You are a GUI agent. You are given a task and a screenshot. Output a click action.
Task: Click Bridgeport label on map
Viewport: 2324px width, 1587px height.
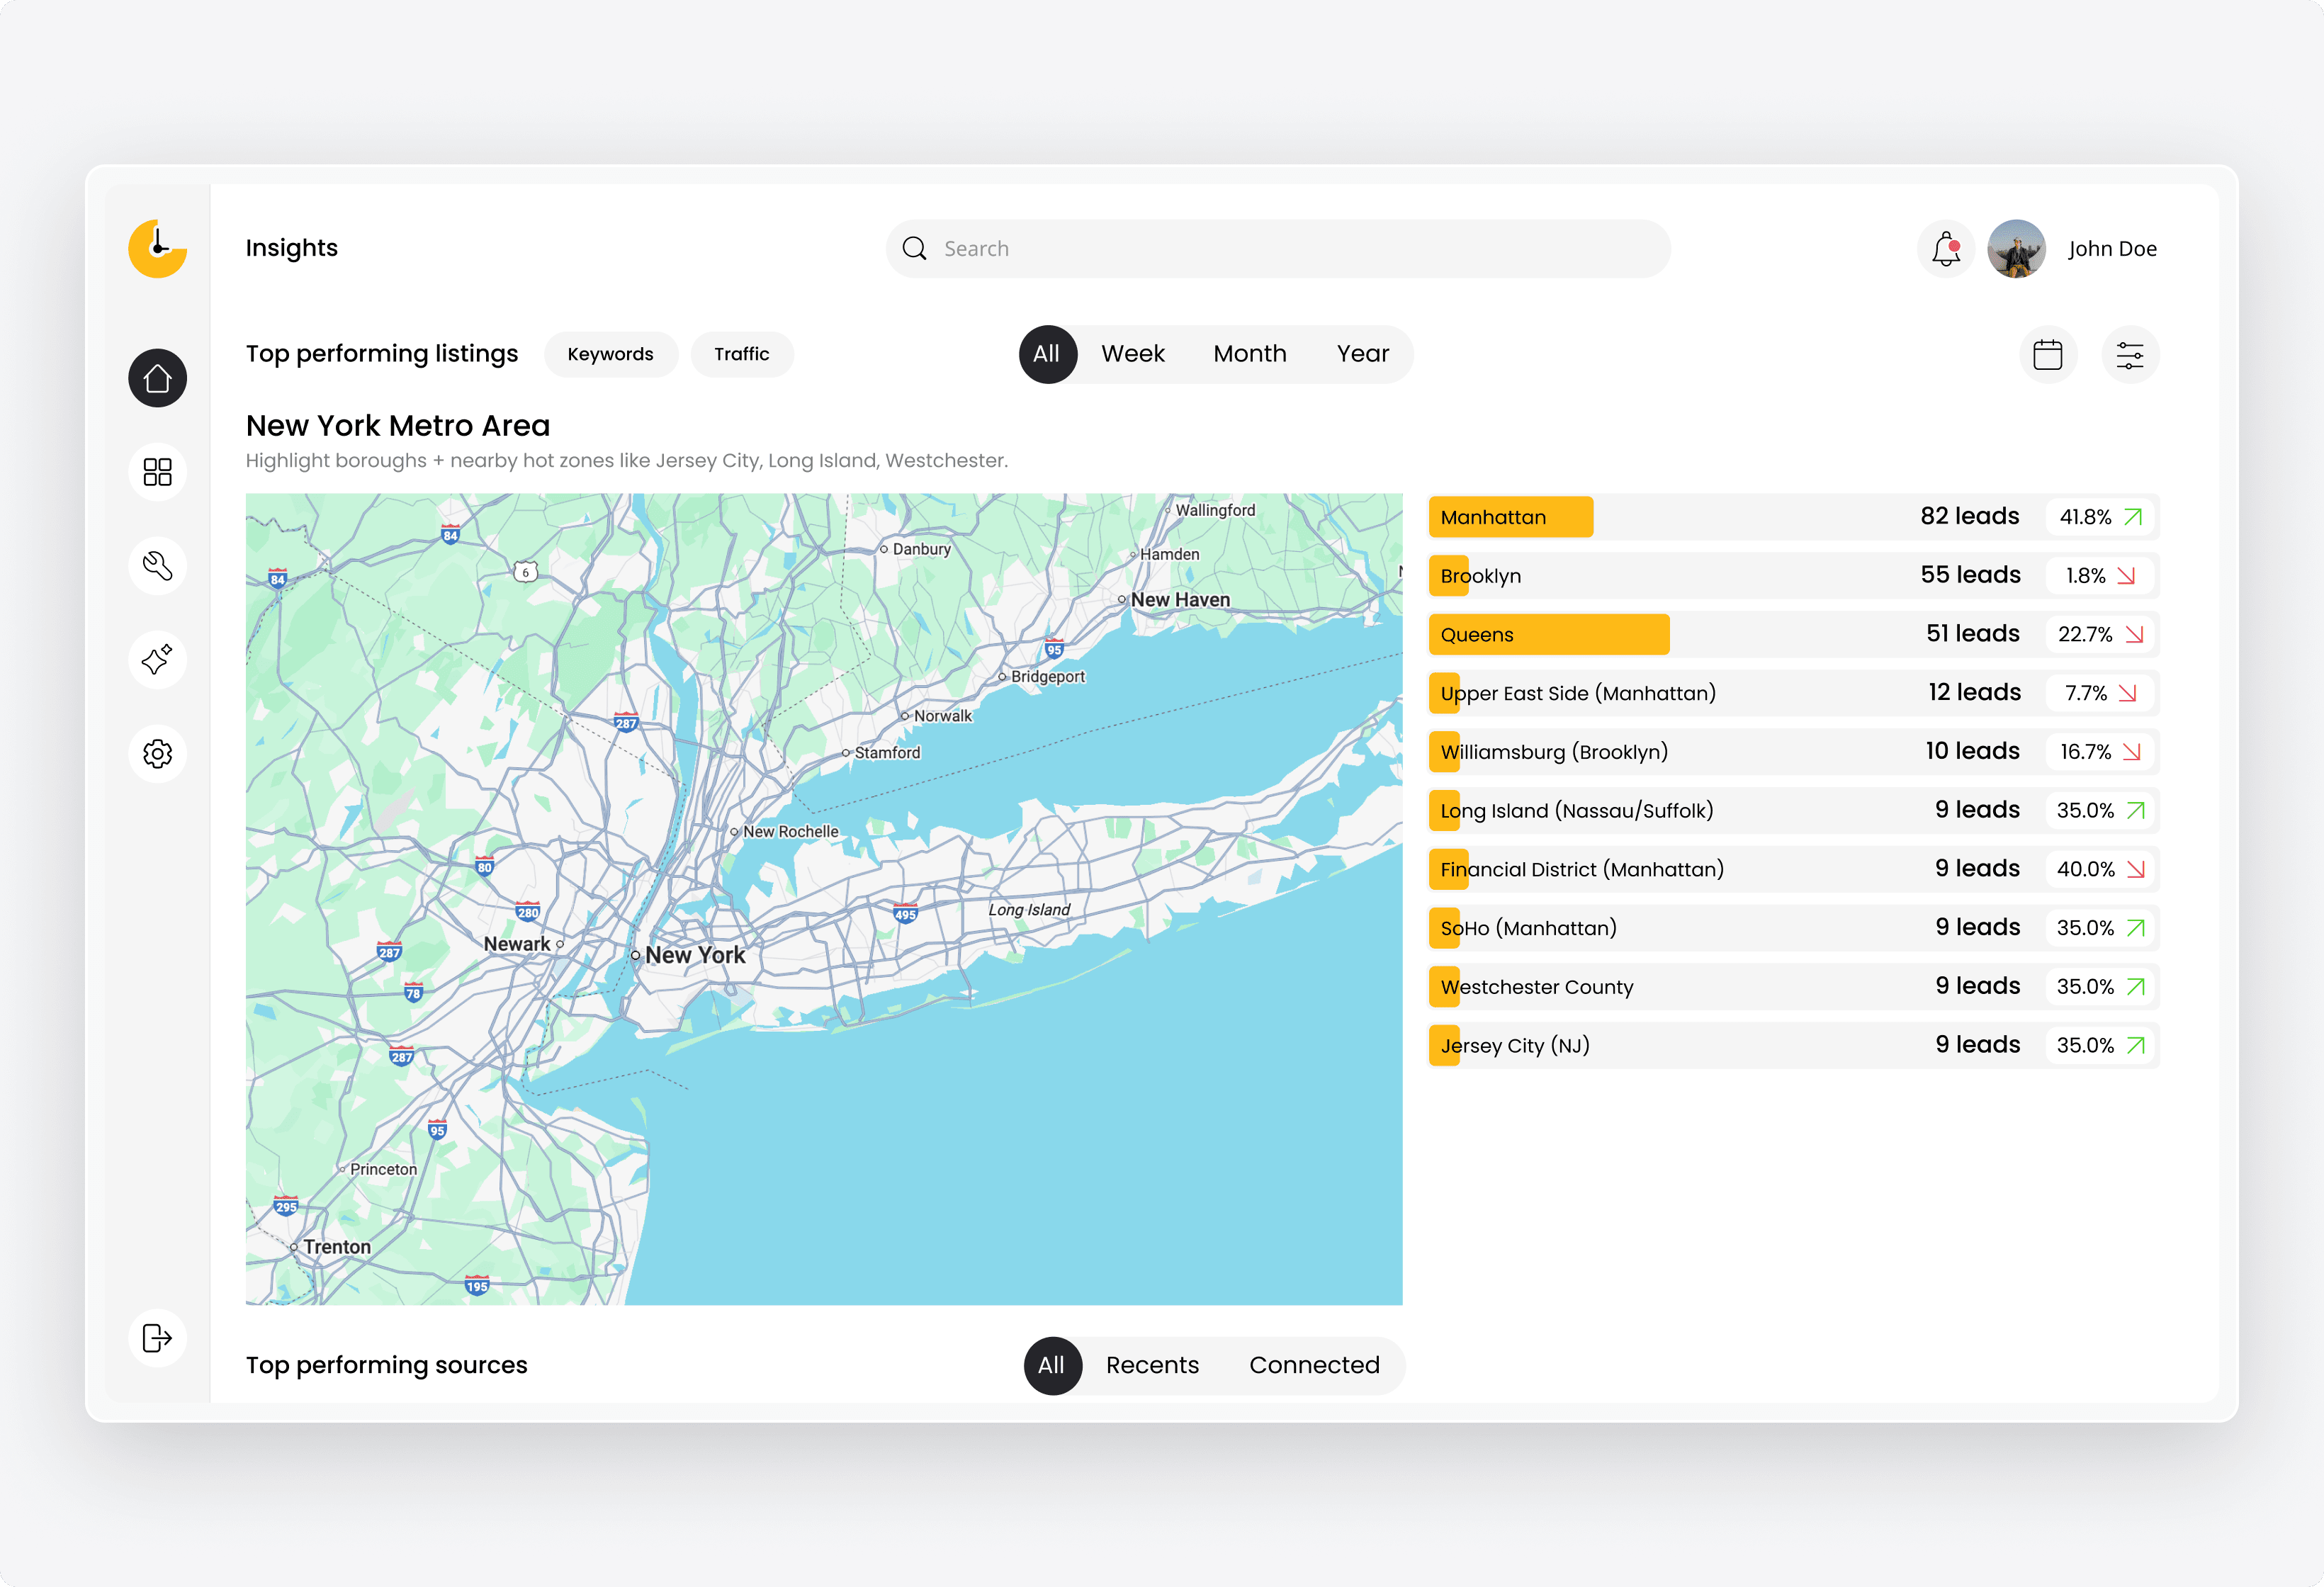[x=1047, y=677]
